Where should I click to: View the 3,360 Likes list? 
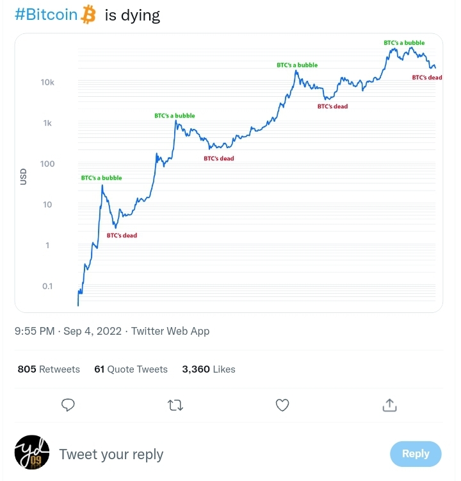pos(209,369)
